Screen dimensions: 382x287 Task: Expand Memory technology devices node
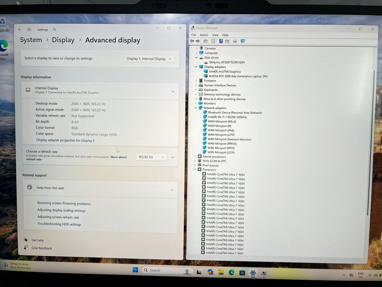(196, 94)
